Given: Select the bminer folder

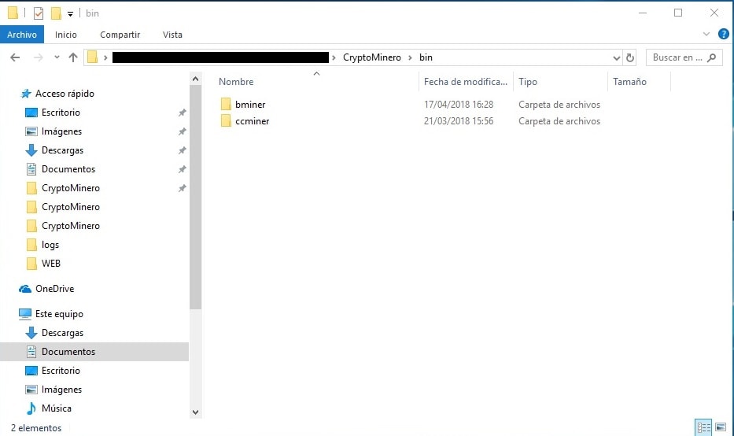Looking at the screenshot, I should 250,105.
